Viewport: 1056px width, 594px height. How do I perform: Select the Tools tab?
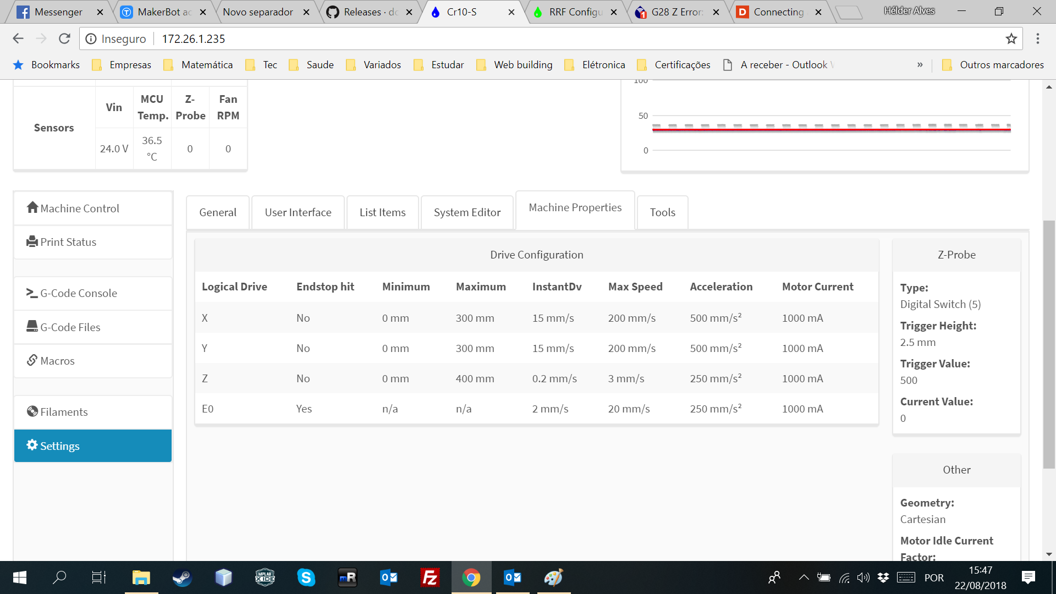coord(662,212)
